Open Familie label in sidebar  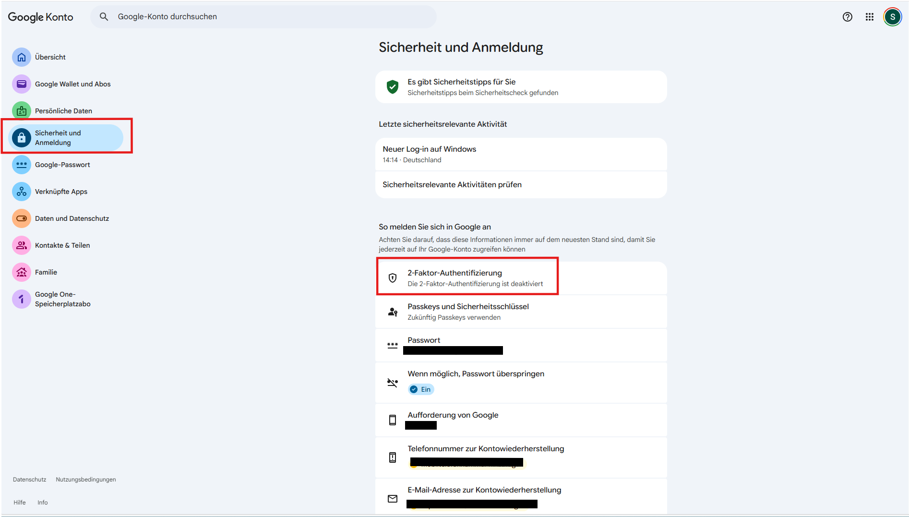pos(46,272)
